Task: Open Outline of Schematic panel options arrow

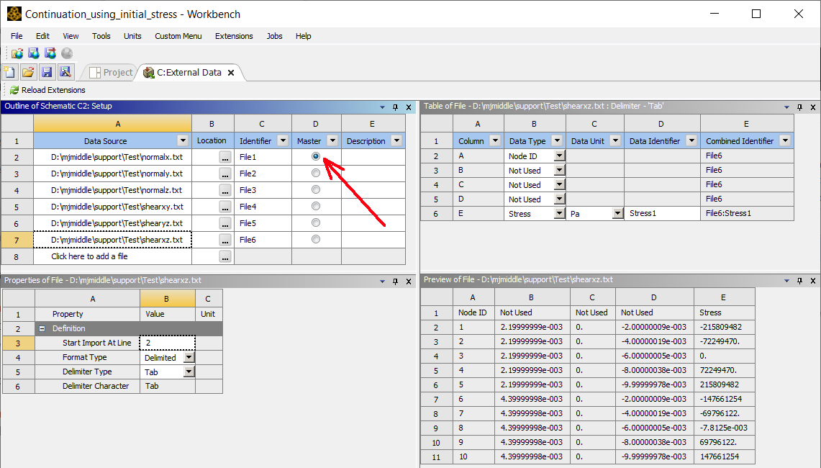Action: [x=382, y=107]
